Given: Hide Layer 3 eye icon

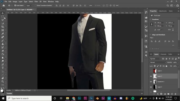Looking at the screenshot, I should point(151,76).
